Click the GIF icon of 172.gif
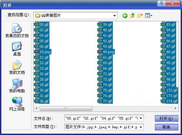Image resolution: width=182 pixels, height=135 pixels. 163,90
